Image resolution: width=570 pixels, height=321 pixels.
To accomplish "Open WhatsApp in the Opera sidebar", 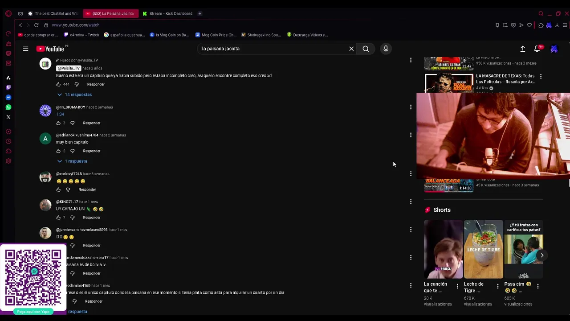I will 8,107.
